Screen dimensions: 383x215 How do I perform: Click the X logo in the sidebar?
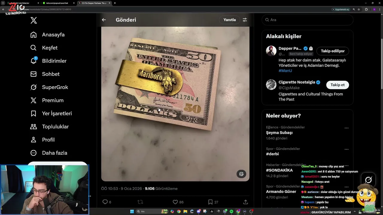pos(34,20)
